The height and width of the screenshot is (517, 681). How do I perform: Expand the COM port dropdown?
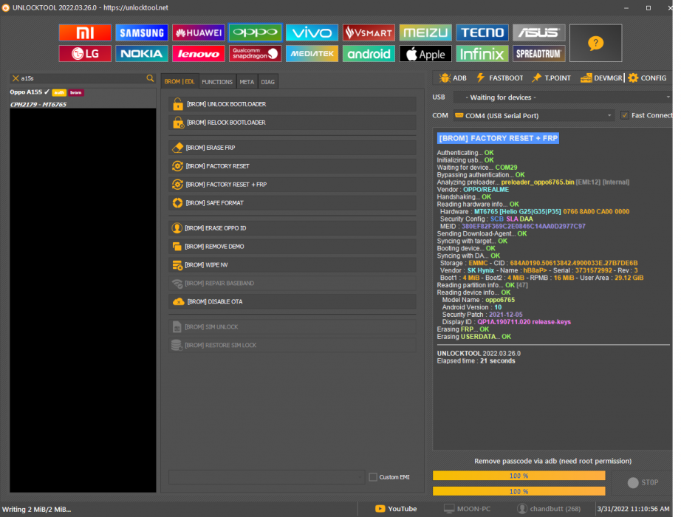534,115
